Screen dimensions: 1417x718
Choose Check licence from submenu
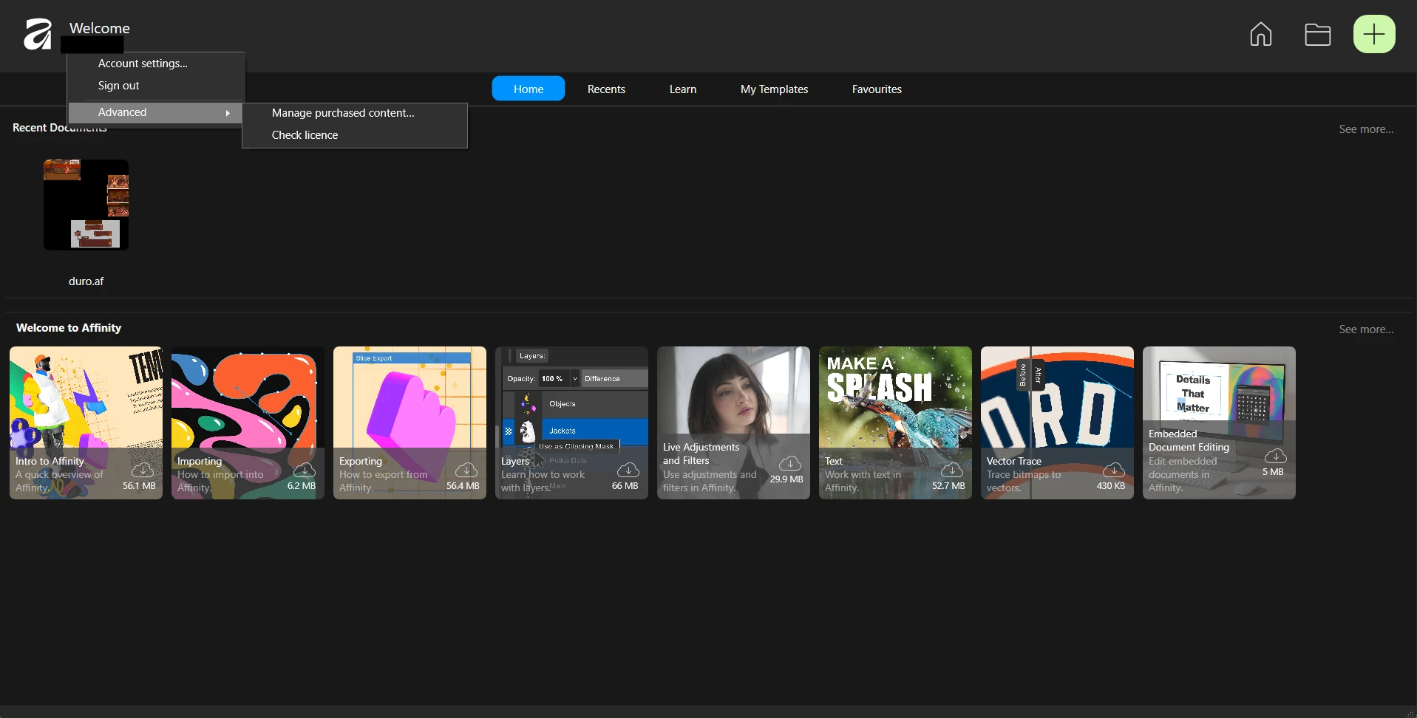[x=305, y=135]
